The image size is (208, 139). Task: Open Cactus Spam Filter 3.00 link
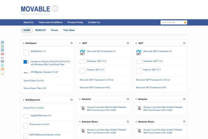35,88
